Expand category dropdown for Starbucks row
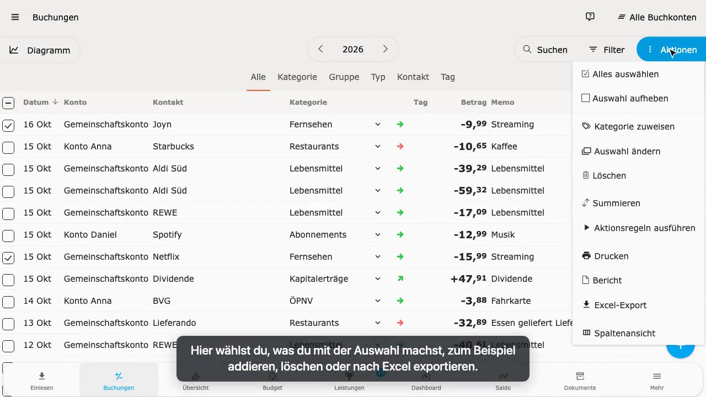This screenshot has height=397, width=706. click(x=378, y=147)
